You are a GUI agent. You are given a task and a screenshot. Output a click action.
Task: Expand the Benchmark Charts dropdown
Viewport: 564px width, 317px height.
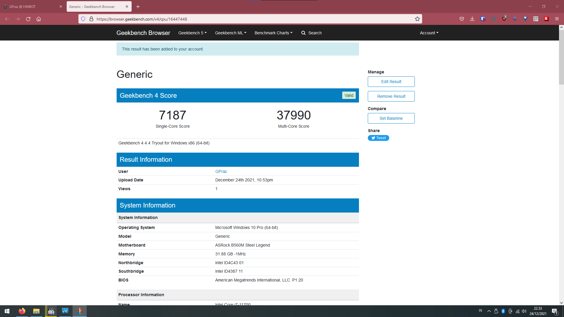tap(273, 33)
